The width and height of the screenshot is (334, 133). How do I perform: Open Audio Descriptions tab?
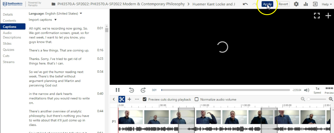[x=12, y=35]
